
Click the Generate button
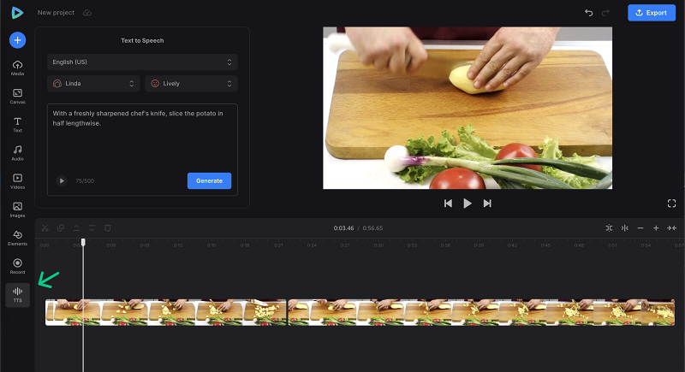209,180
